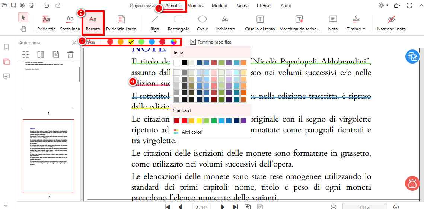This screenshot has height=209, width=424.
Task: Pick the Ovale shape tool
Action: pyautogui.click(x=203, y=23)
